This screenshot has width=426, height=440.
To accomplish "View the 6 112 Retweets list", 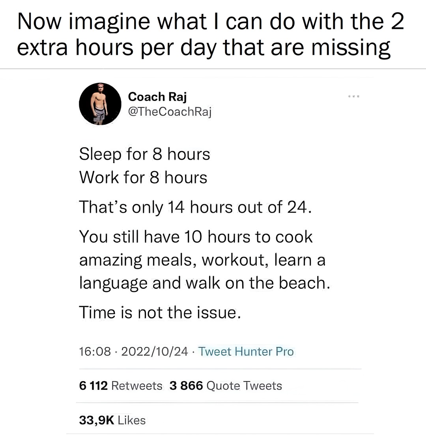I will 120,385.
